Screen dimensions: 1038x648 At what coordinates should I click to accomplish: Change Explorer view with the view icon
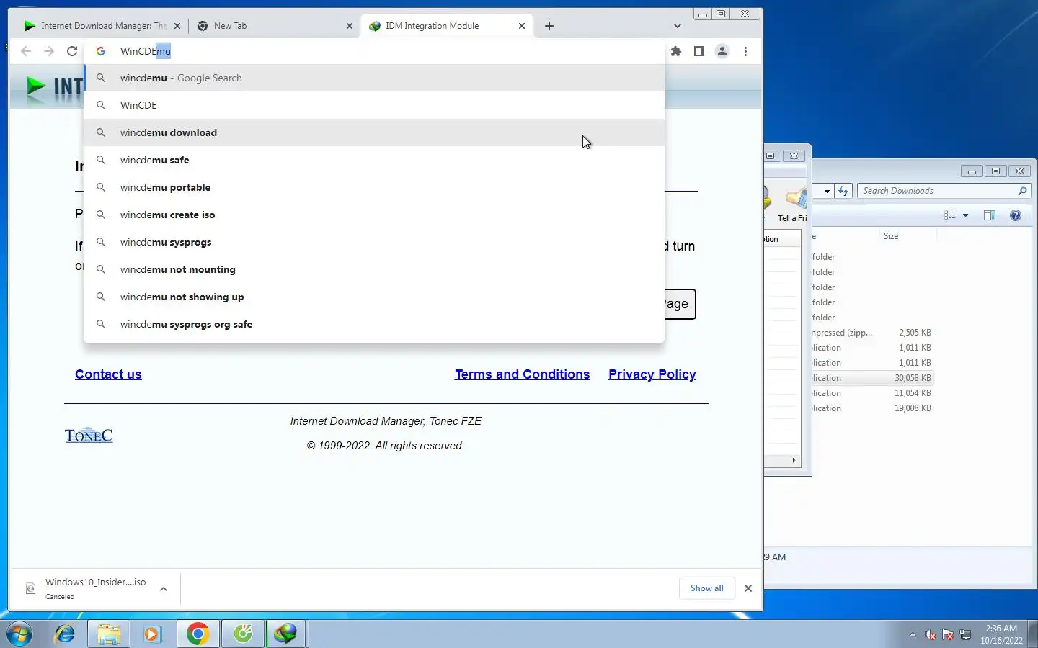950,215
